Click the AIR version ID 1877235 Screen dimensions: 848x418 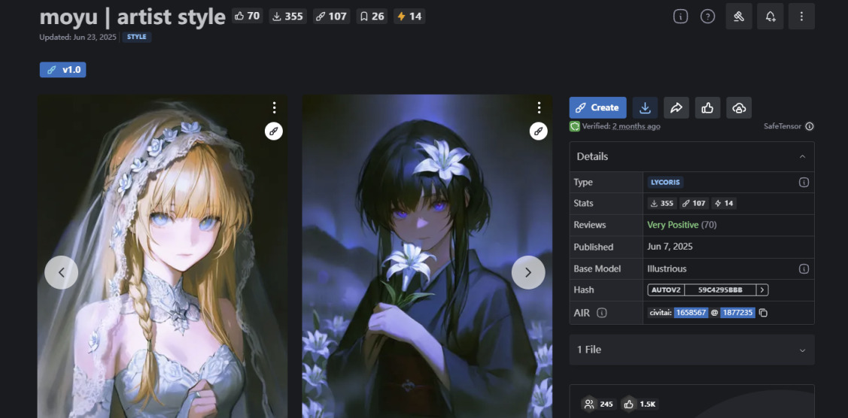point(737,313)
